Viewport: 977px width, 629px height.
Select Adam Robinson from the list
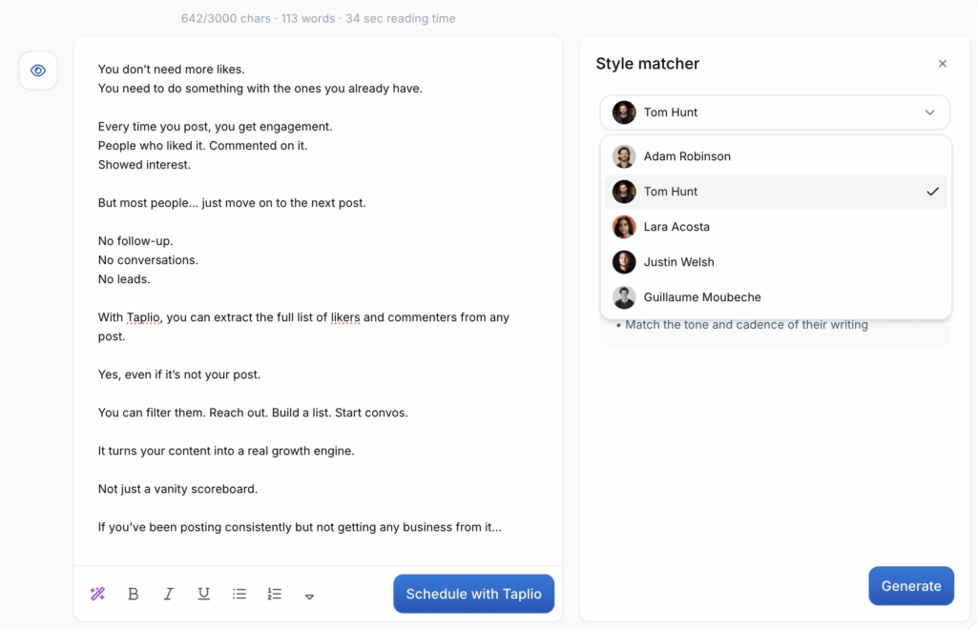(776, 156)
